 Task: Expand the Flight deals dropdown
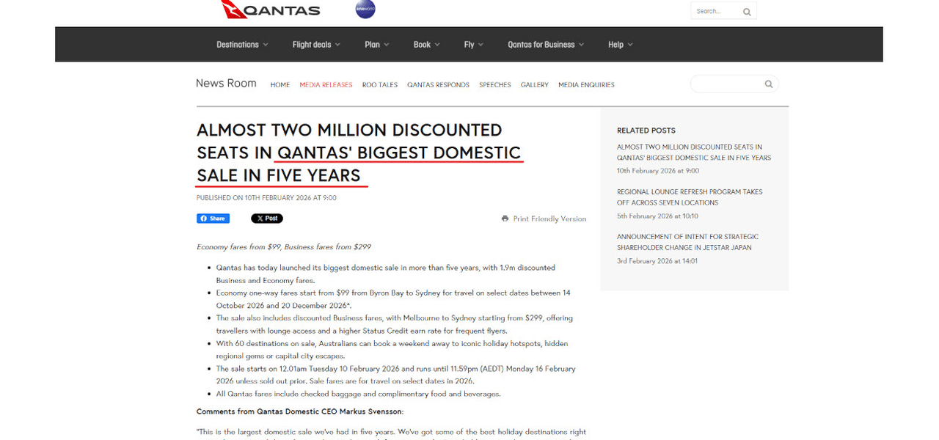316,45
